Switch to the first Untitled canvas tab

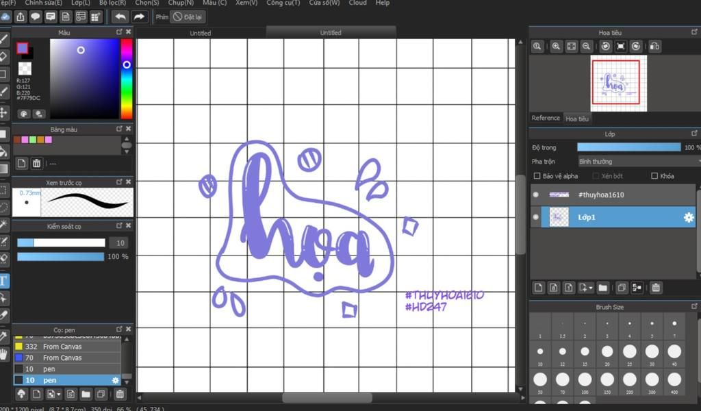(201, 33)
